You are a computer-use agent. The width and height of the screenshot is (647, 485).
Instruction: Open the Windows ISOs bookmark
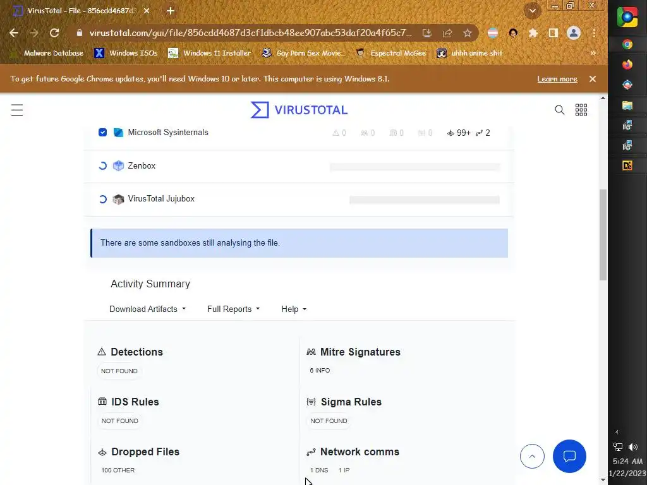pos(126,53)
